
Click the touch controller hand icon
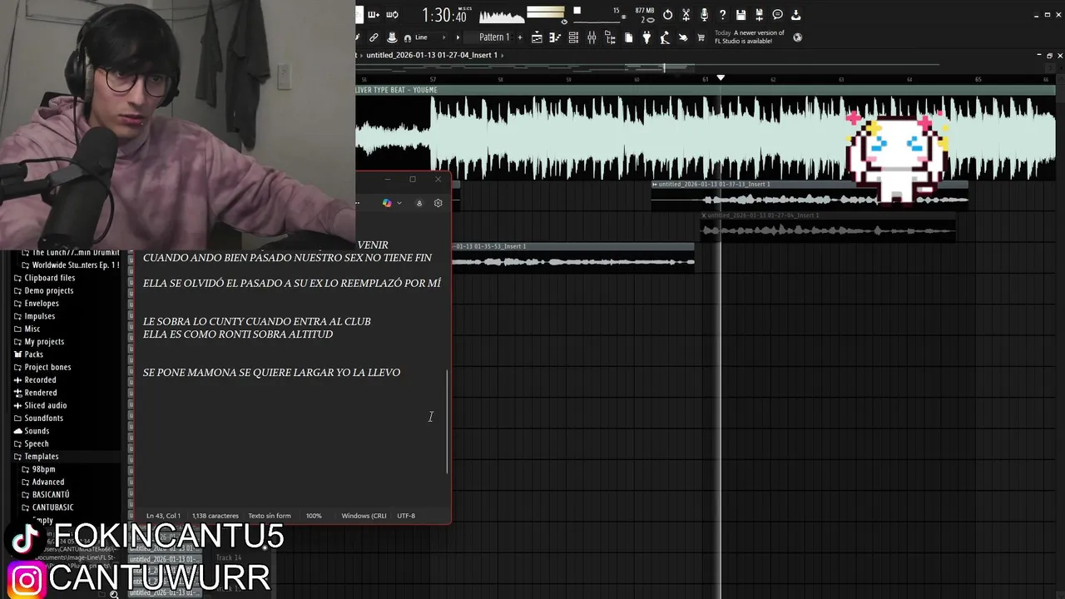pos(683,37)
